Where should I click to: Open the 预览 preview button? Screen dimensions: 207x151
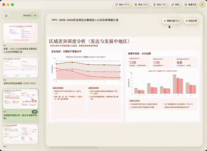175,5
